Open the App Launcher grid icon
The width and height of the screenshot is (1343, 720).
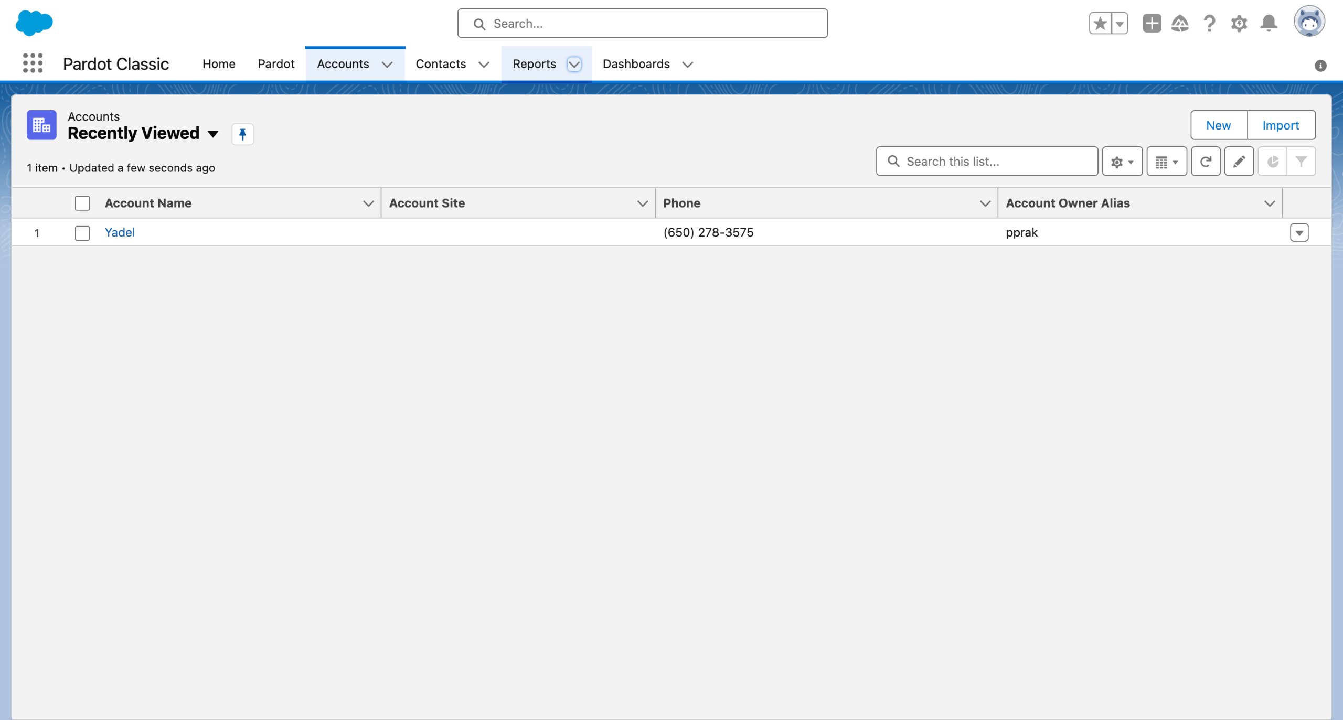tap(33, 63)
